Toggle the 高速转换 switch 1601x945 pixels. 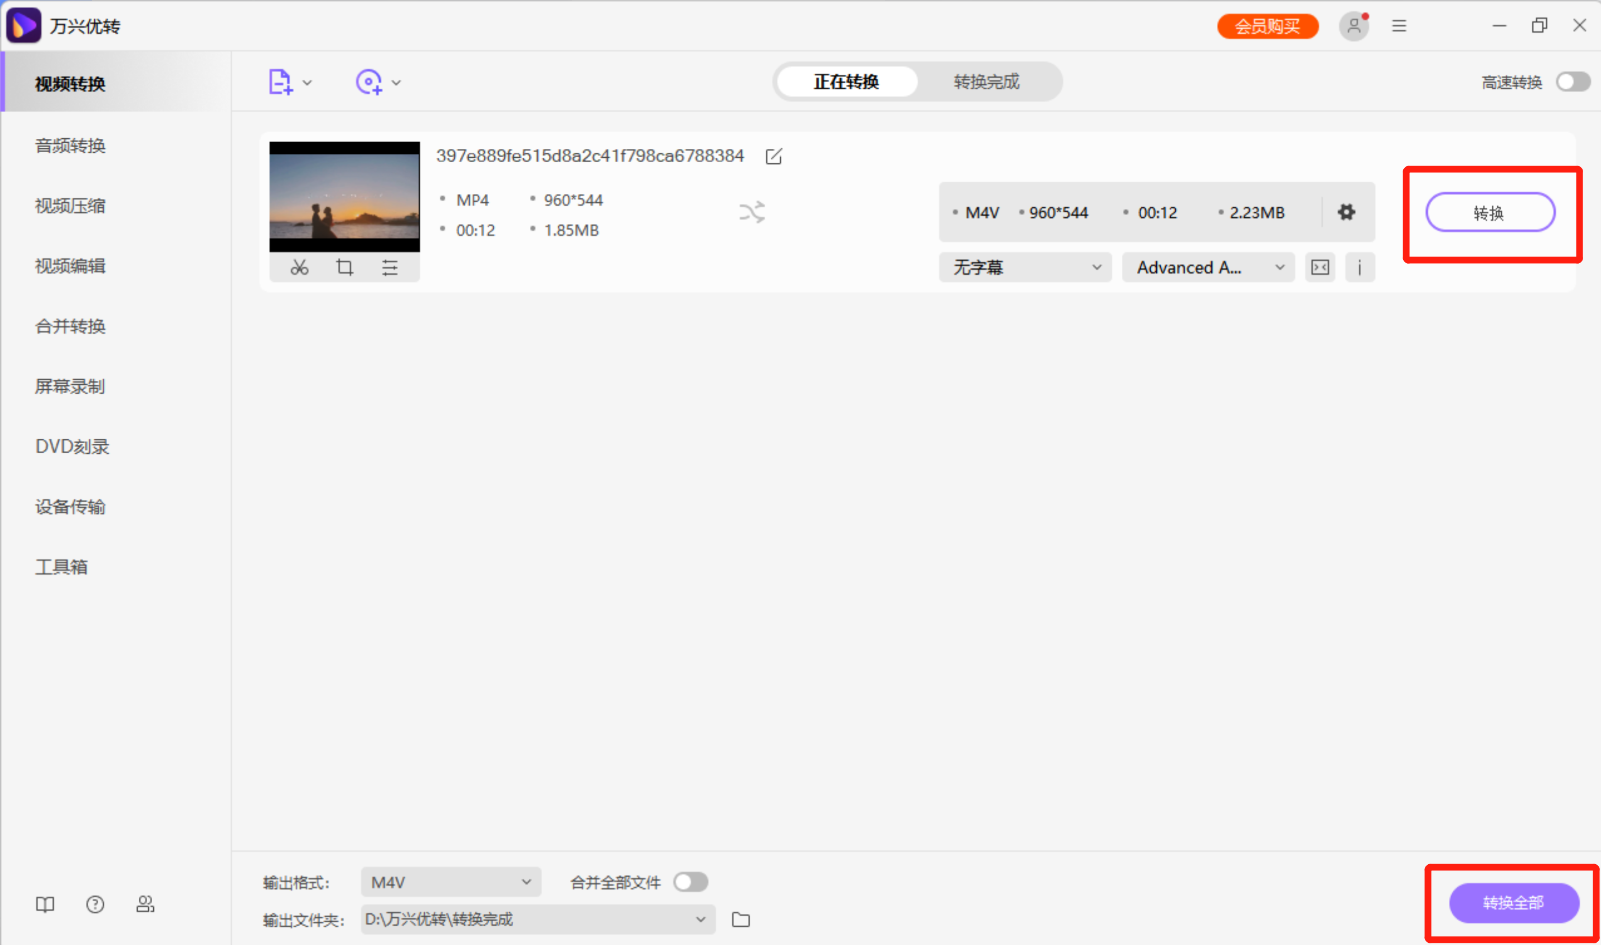tap(1573, 82)
